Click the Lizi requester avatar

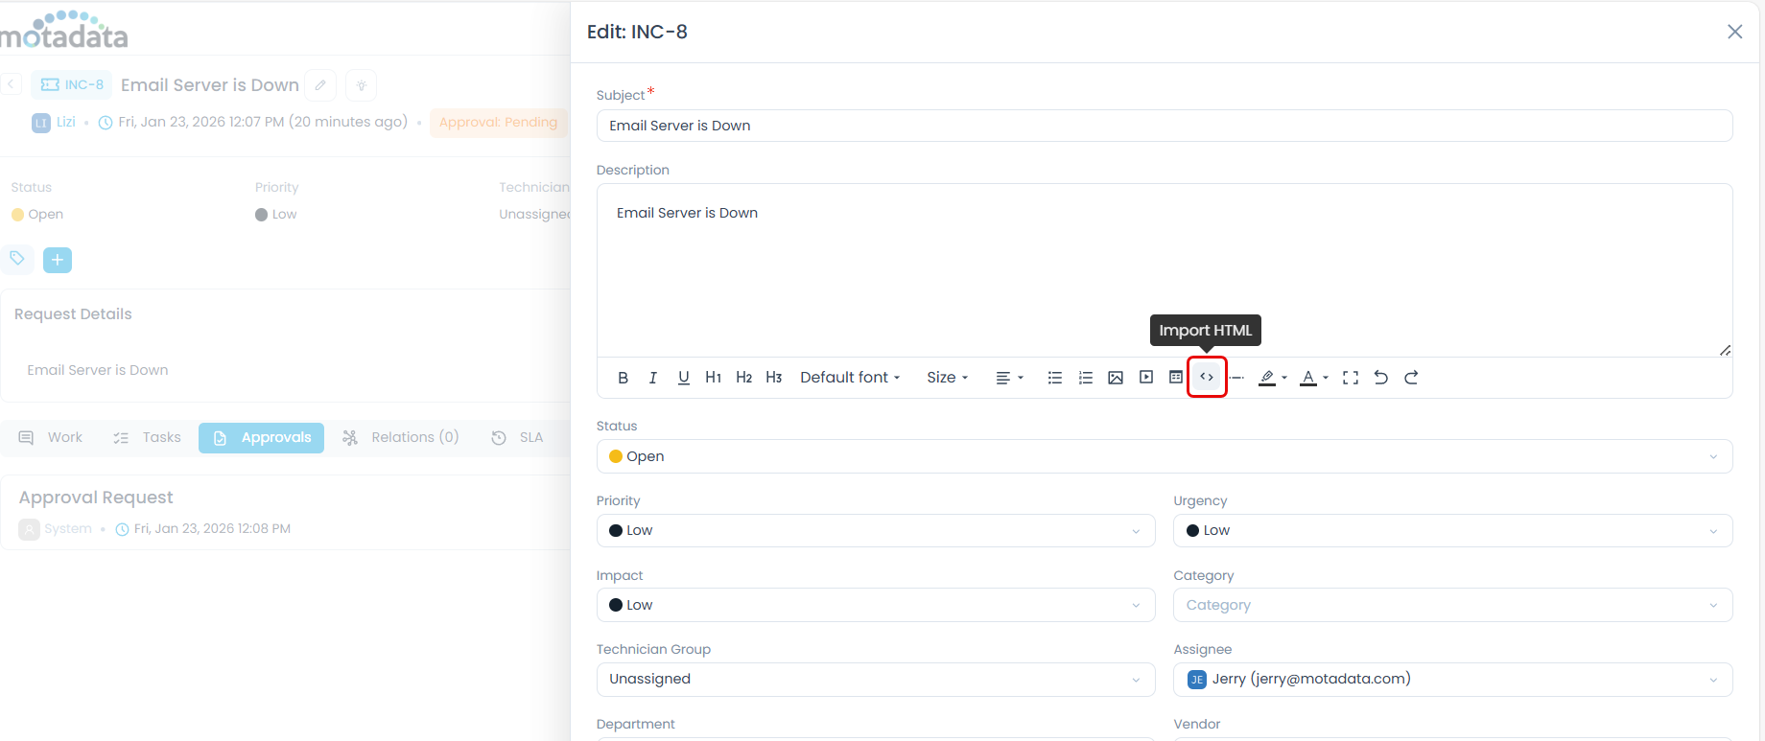[x=41, y=123]
